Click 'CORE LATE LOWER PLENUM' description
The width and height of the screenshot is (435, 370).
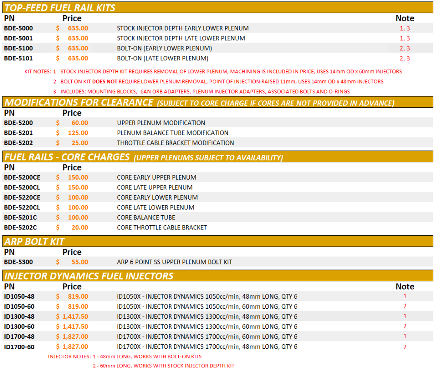156,207
